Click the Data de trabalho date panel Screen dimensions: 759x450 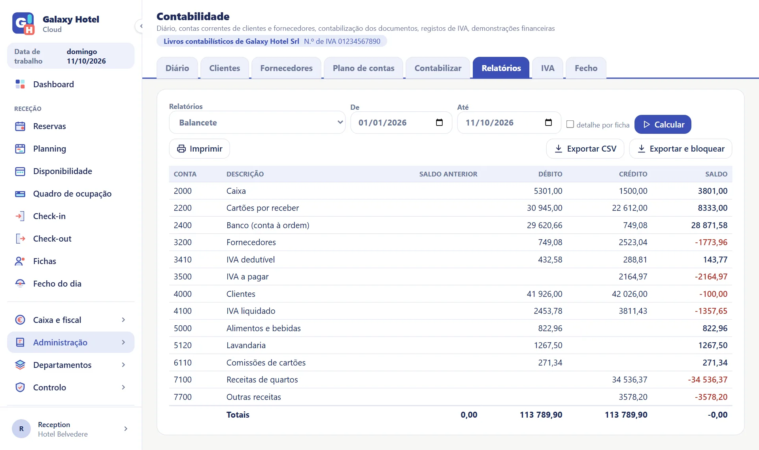click(x=71, y=56)
